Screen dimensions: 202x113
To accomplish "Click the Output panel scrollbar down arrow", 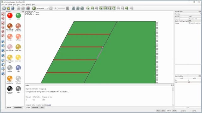I will click(173, 105).
